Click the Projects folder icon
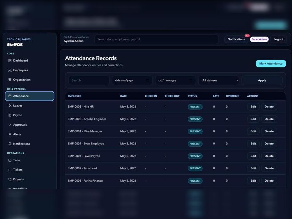 coord(10,179)
